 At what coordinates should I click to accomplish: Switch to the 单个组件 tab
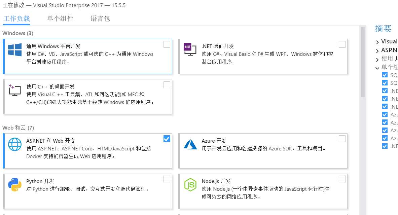[x=60, y=19]
